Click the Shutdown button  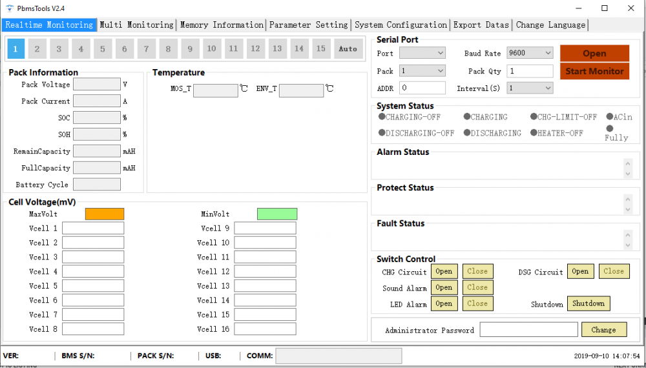tap(589, 303)
